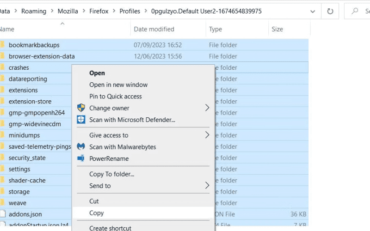Image resolution: width=370 pixels, height=231 pixels.
Task: Select the extension-store folder
Action: point(30,101)
